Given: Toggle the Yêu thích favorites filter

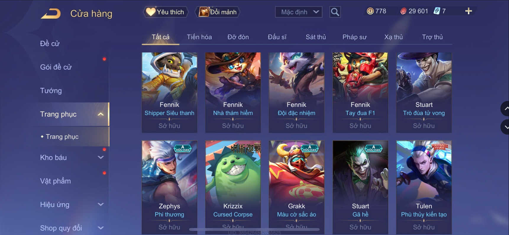Looking at the screenshot, I should tap(166, 12).
